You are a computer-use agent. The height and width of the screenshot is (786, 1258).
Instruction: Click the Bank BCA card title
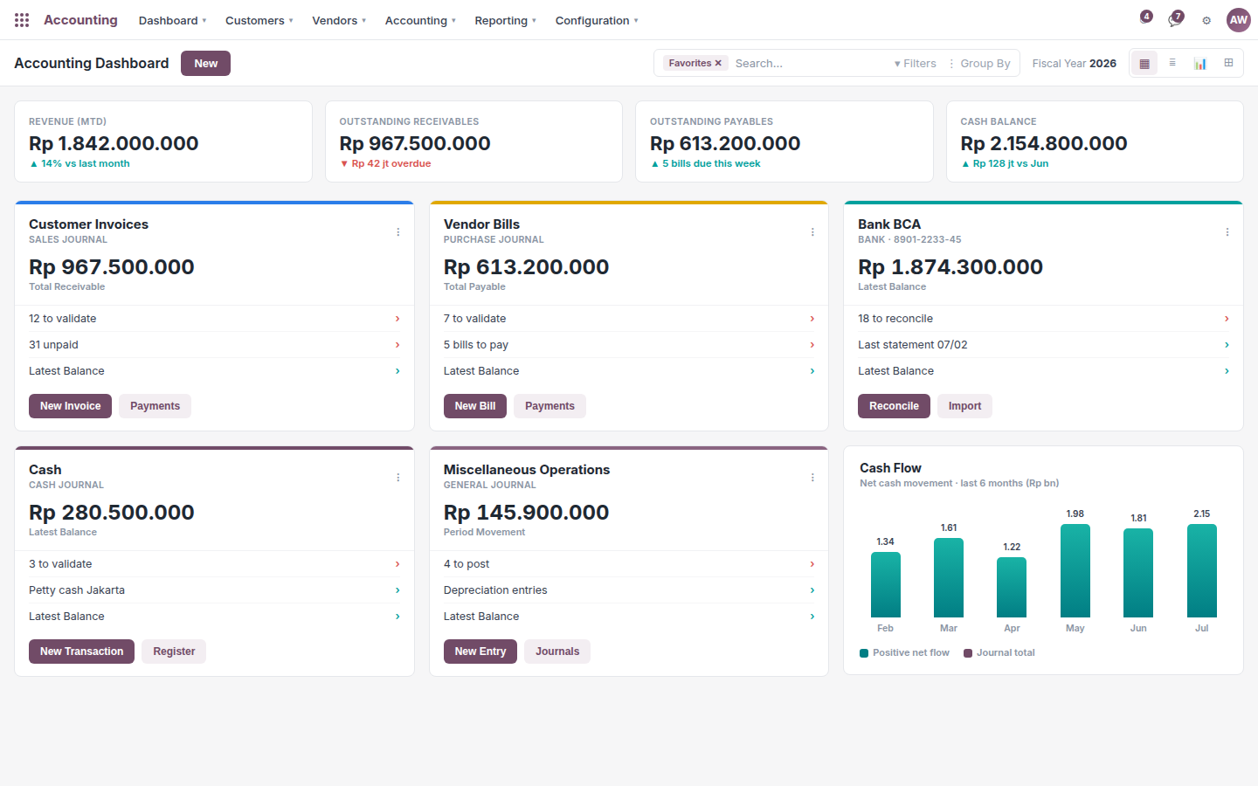click(889, 224)
